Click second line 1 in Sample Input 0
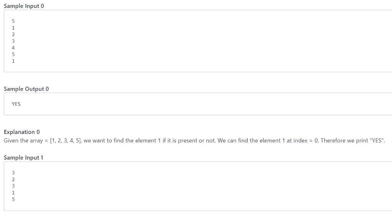The image size is (392, 214). click(x=13, y=28)
